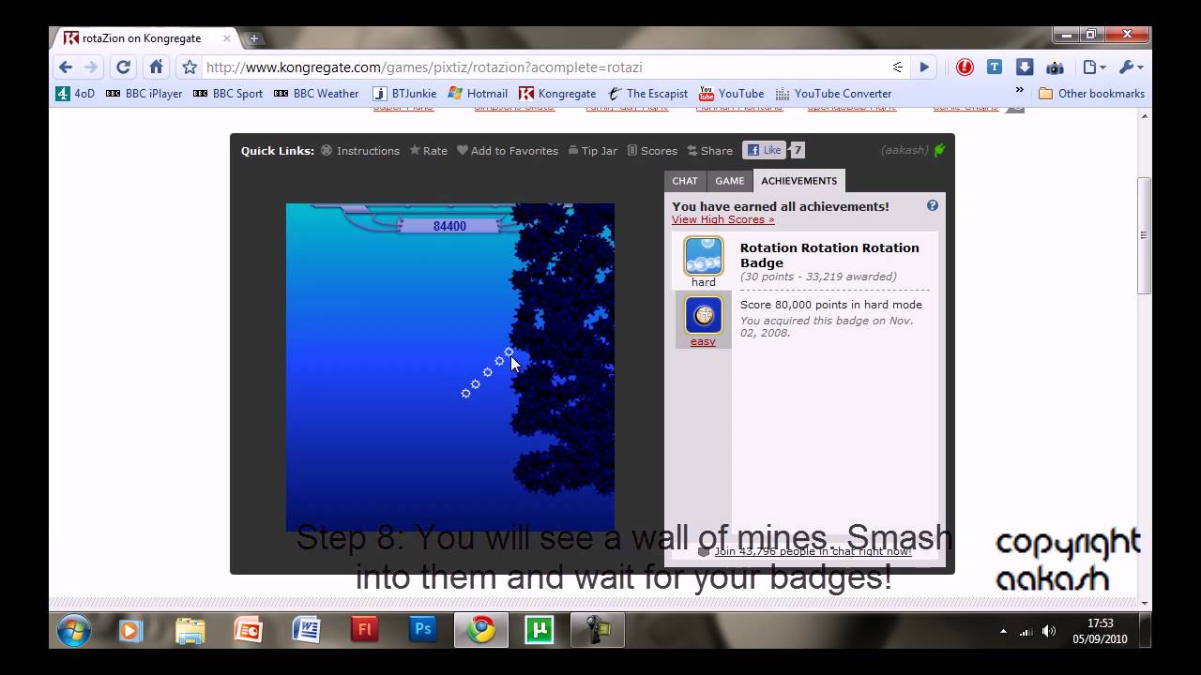This screenshot has width=1201, height=675.
Task: Open the Kongregate bookmark
Action: [x=557, y=94]
